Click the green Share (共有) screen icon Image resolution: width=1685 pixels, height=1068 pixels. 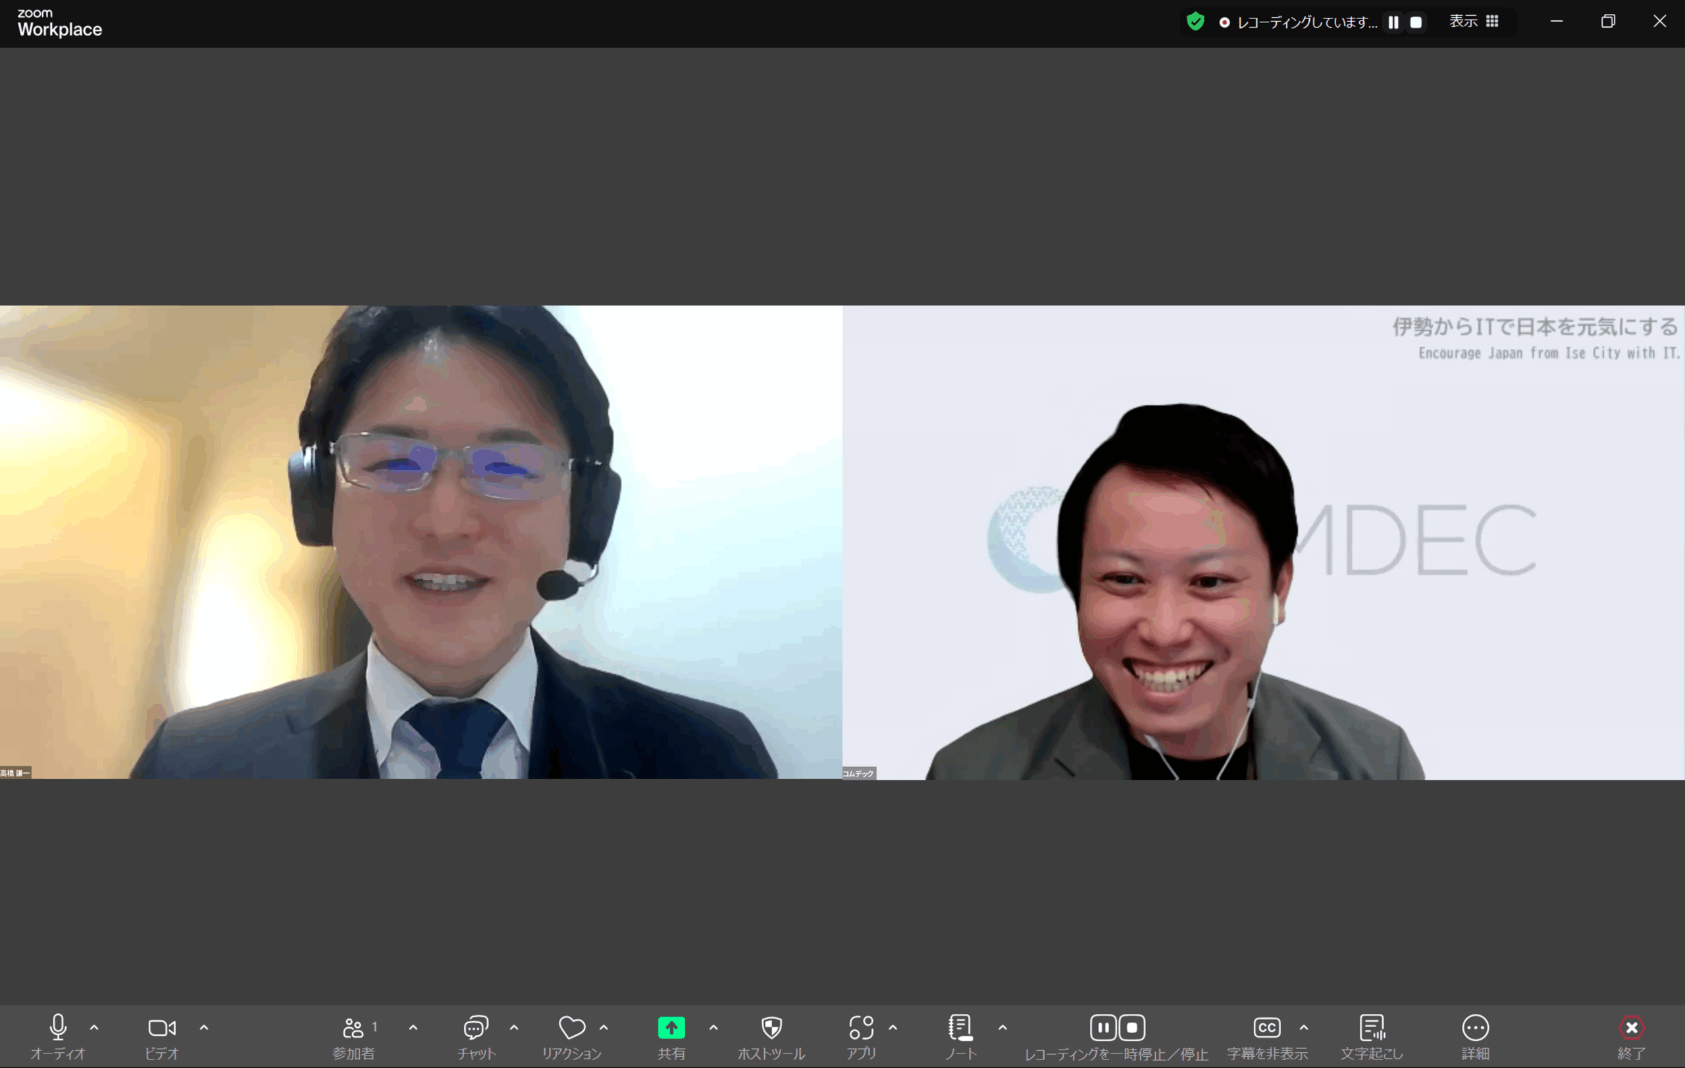[671, 1027]
